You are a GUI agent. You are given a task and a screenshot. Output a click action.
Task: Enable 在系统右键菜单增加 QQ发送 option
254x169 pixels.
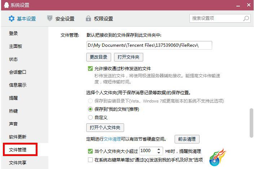(90, 160)
